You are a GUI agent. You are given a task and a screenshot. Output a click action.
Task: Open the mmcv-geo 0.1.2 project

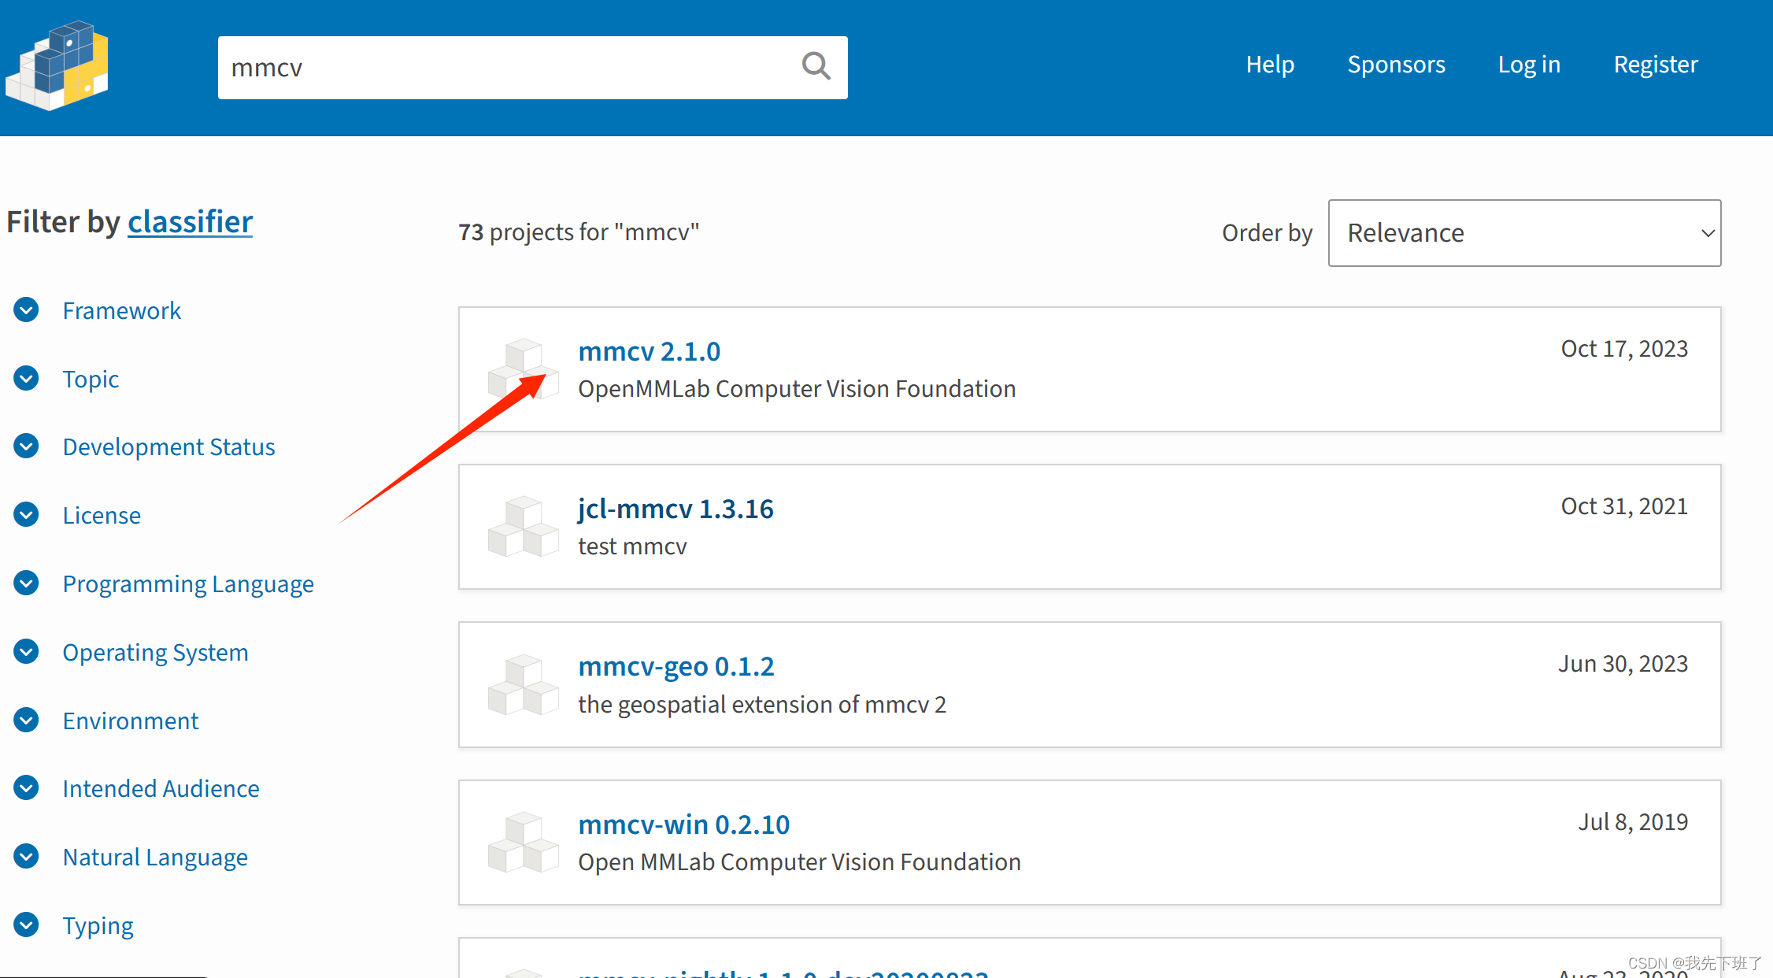pyautogui.click(x=676, y=667)
